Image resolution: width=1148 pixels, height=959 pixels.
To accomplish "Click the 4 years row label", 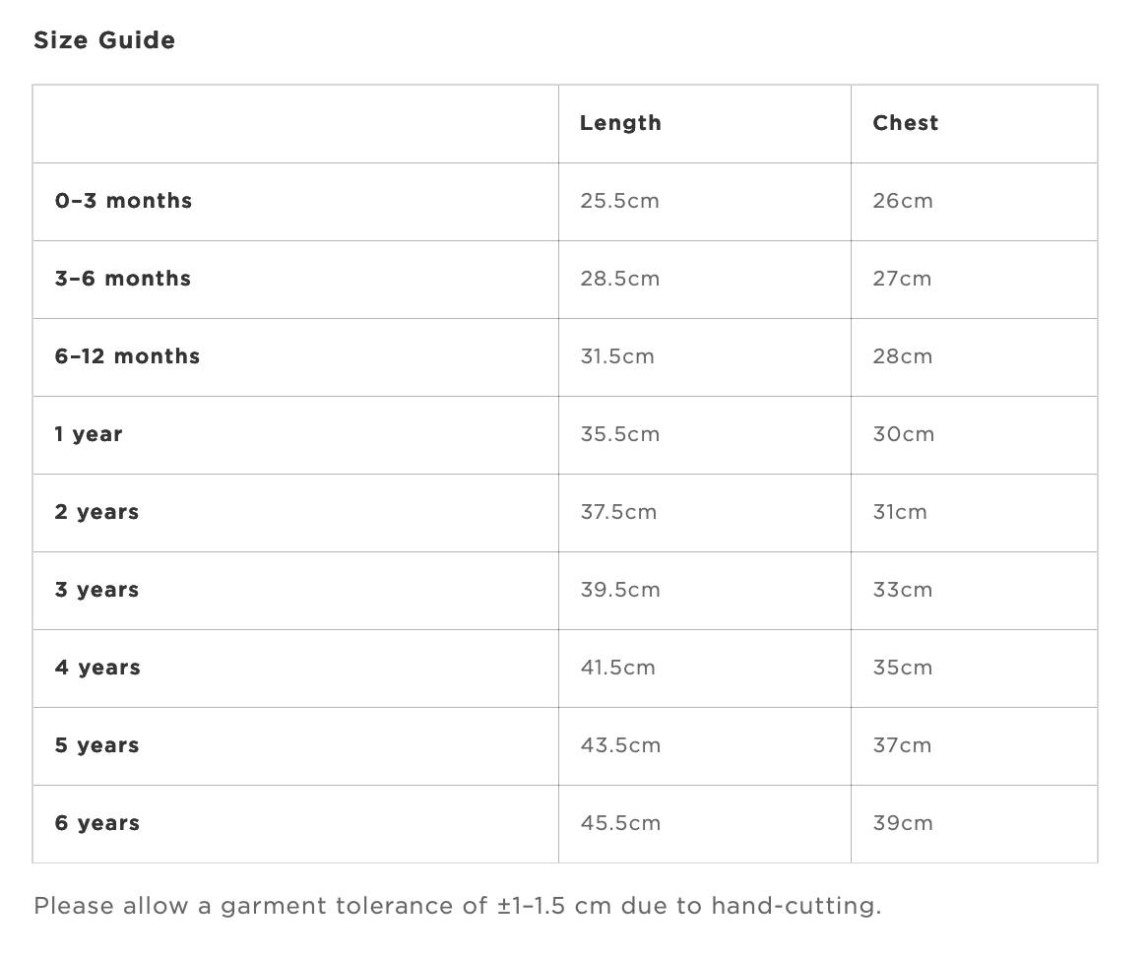I will (97, 668).
